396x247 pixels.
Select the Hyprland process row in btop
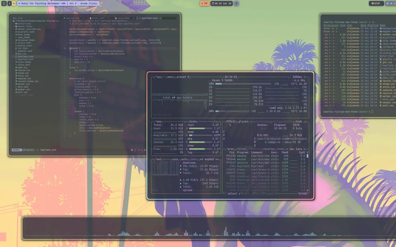[x=266, y=166]
